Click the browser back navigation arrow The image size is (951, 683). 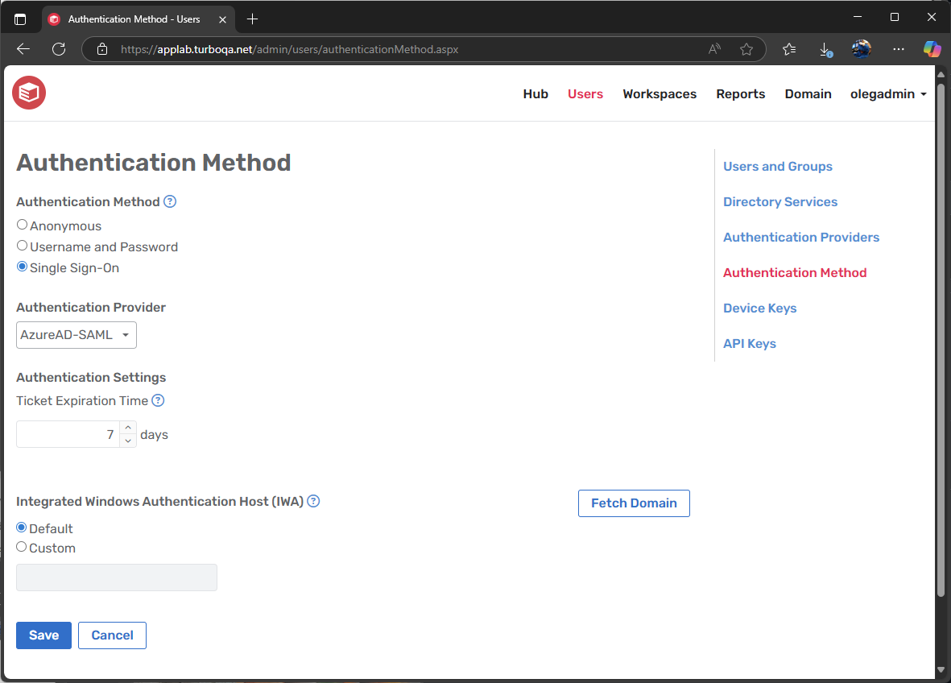[x=23, y=48]
